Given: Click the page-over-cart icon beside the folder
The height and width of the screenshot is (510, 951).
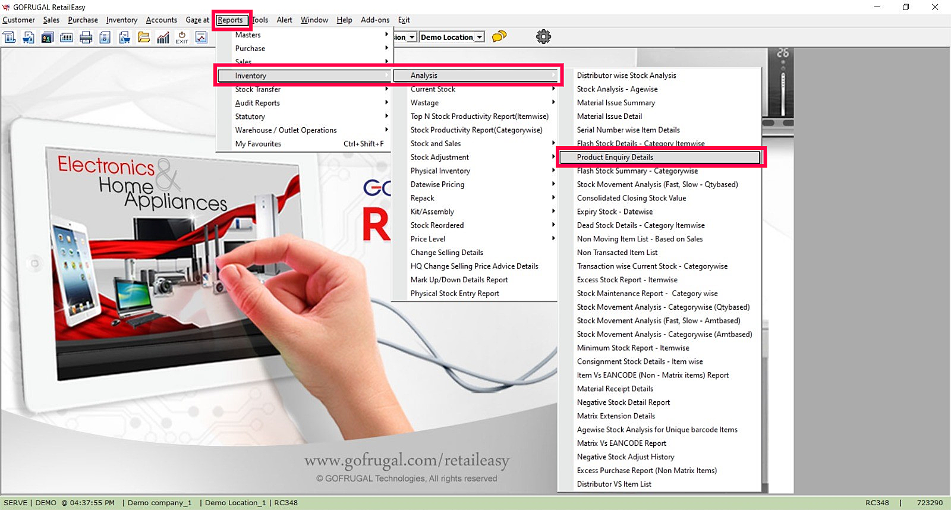Looking at the screenshot, I should (124, 37).
